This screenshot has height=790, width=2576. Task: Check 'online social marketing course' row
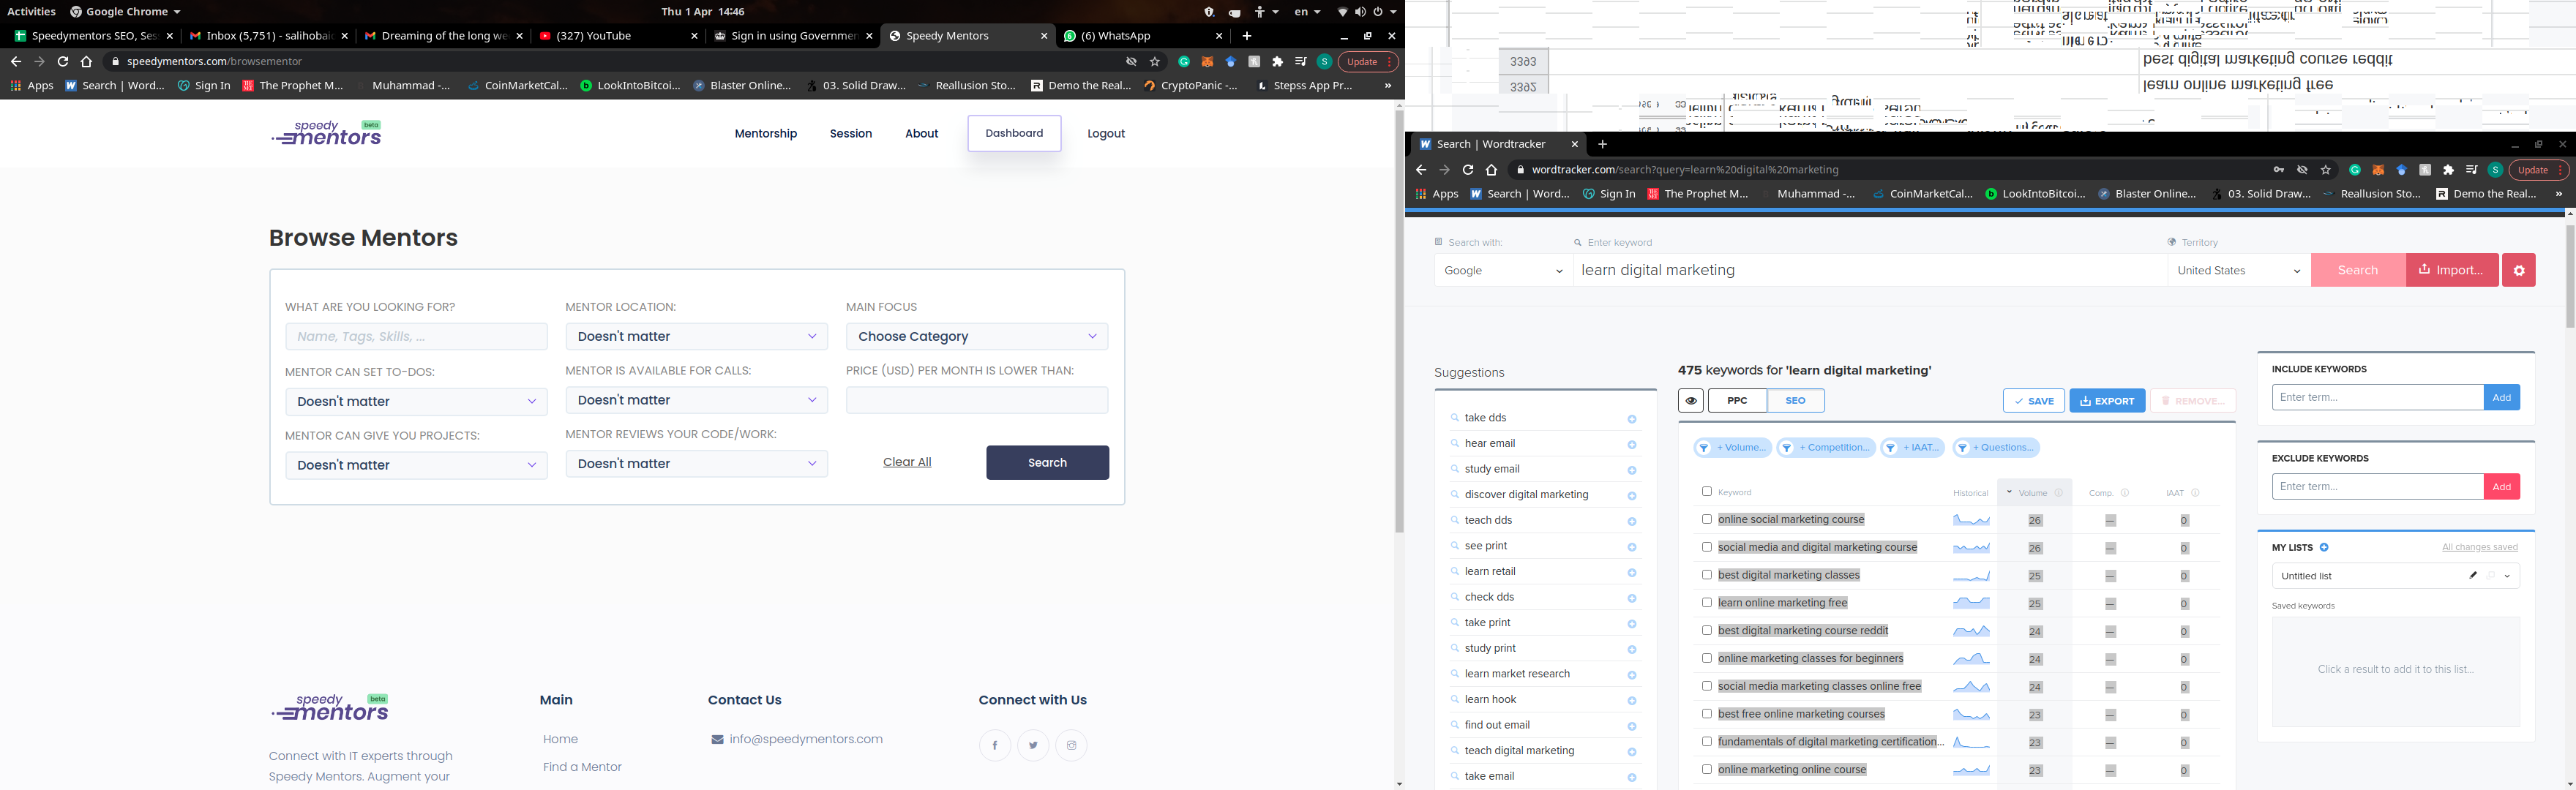[1707, 519]
